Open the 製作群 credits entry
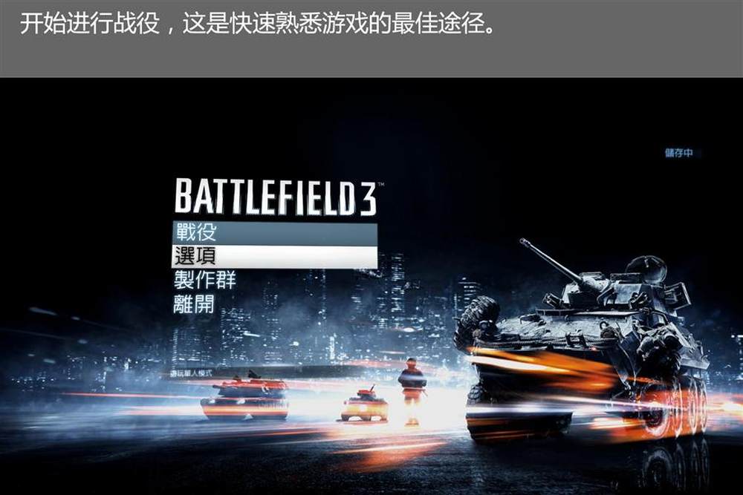 tap(205, 280)
